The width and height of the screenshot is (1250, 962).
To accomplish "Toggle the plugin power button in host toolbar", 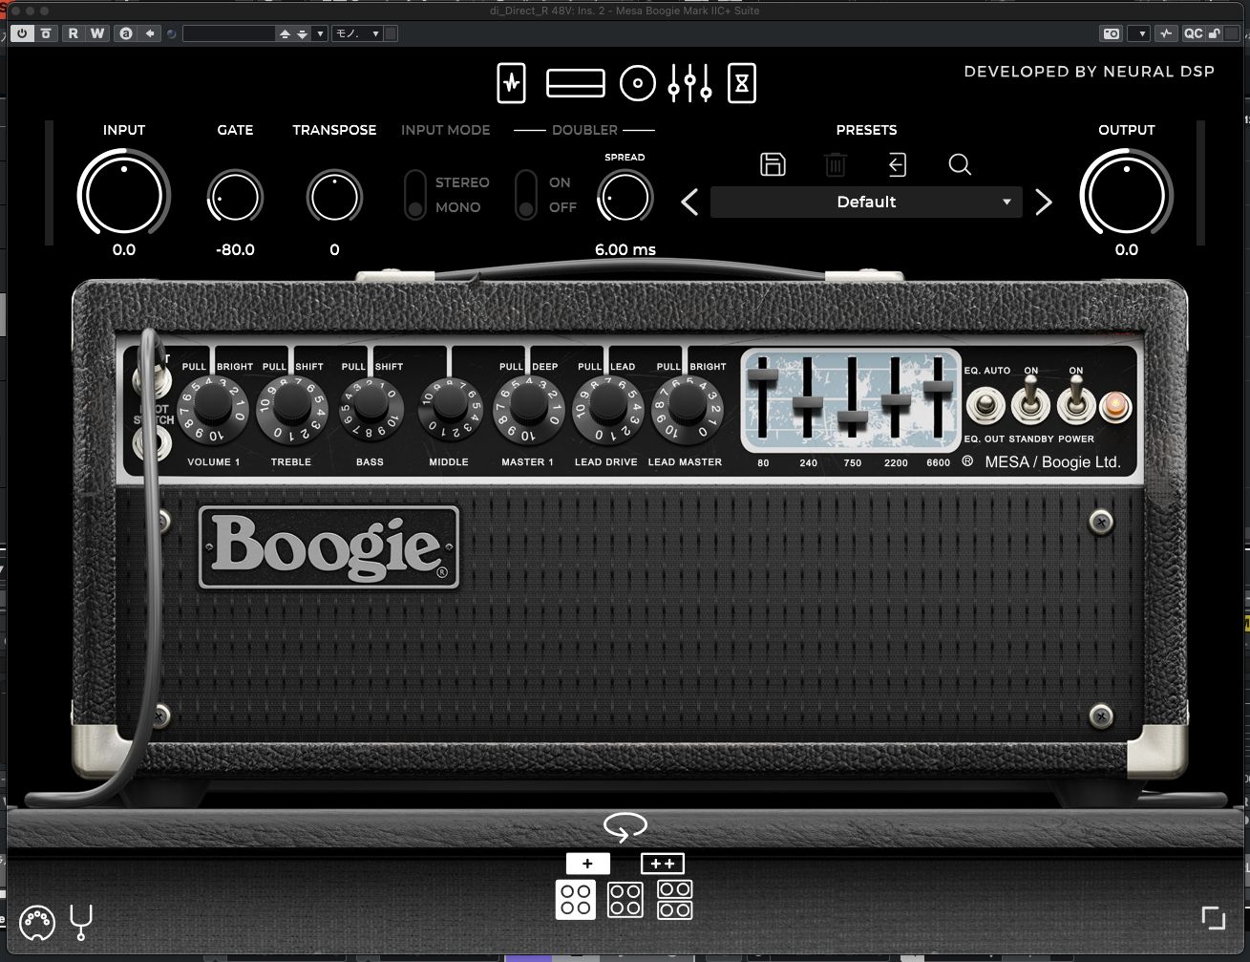I will click(22, 33).
